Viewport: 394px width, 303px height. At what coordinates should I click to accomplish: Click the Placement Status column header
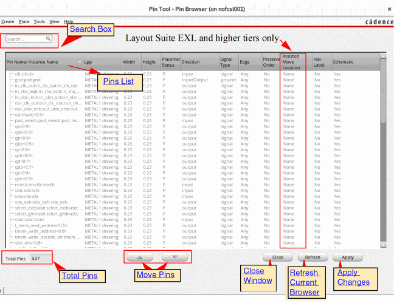point(171,62)
